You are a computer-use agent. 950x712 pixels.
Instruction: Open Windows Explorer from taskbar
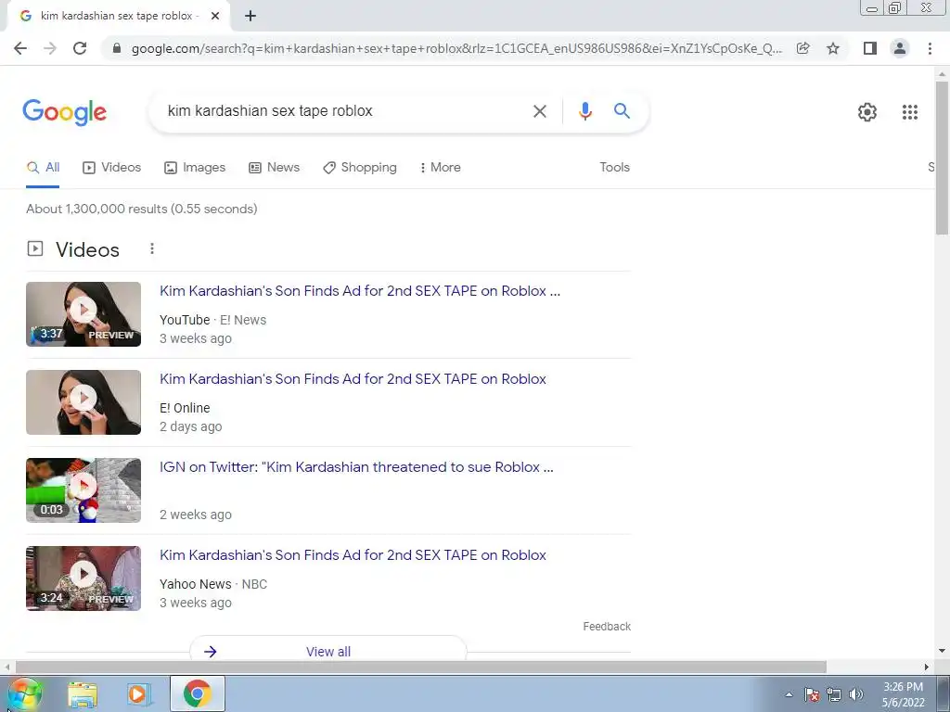click(83, 693)
